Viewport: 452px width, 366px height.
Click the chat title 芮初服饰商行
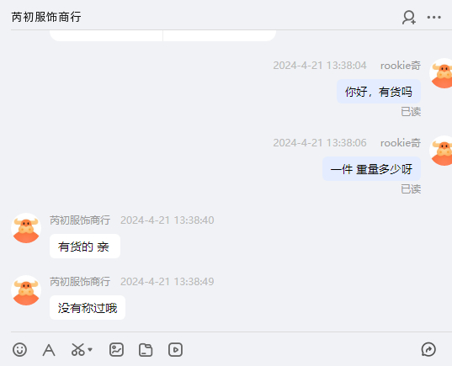(46, 17)
